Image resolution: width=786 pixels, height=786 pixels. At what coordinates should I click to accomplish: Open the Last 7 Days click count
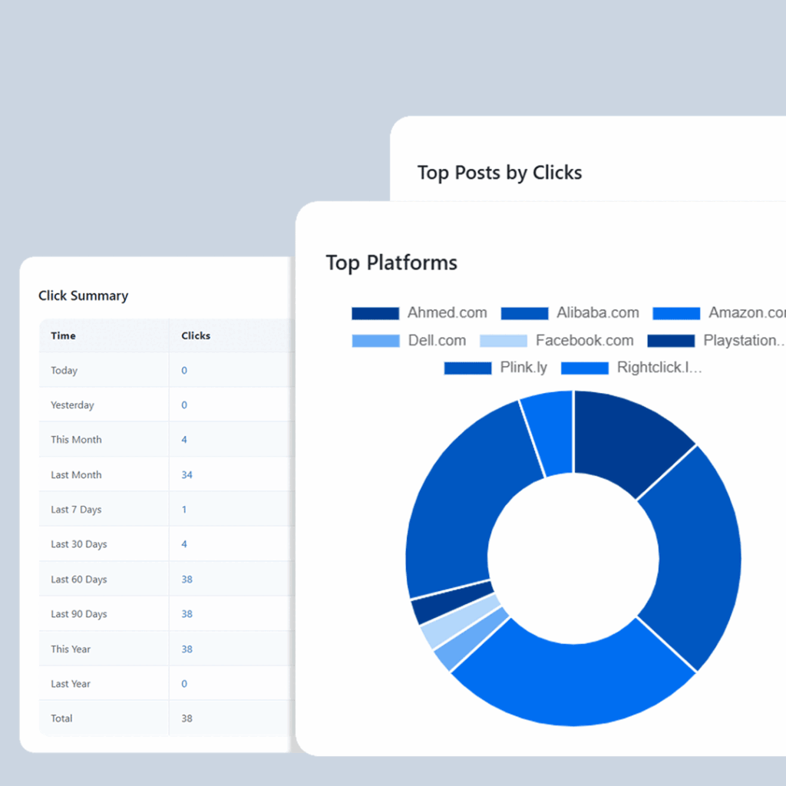tap(184, 510)
